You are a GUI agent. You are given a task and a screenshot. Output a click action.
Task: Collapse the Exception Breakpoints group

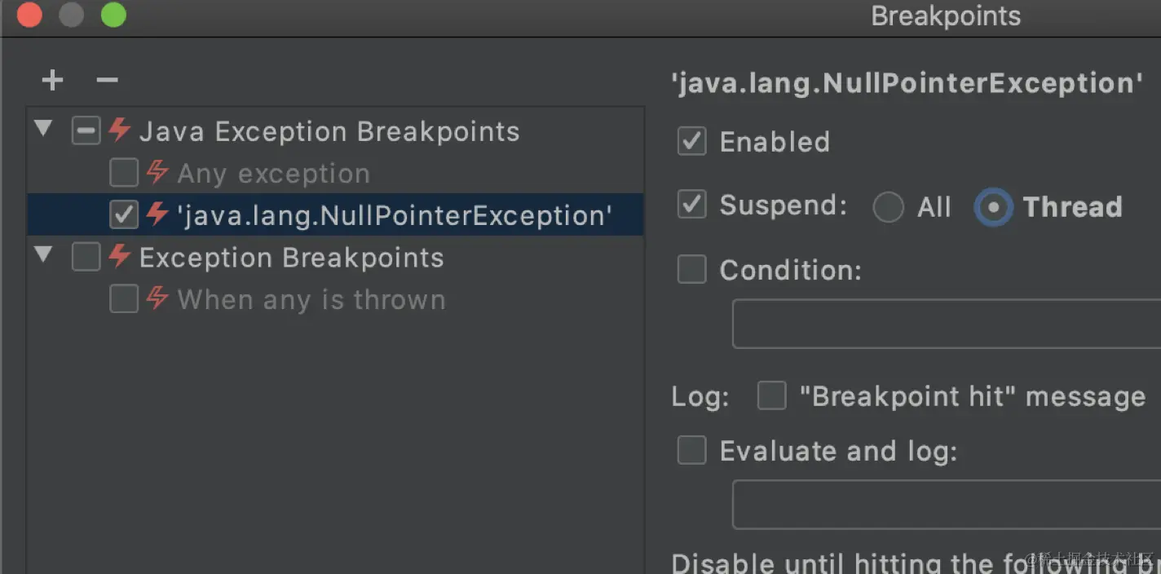coord(43,255)
